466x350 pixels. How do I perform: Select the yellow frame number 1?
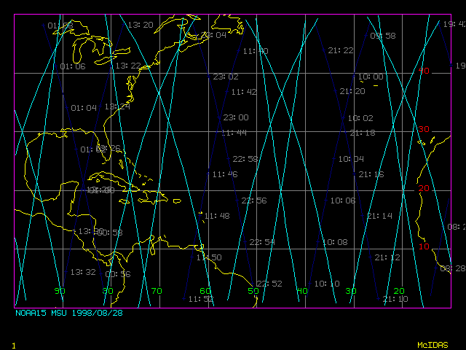tap(14, 346)
